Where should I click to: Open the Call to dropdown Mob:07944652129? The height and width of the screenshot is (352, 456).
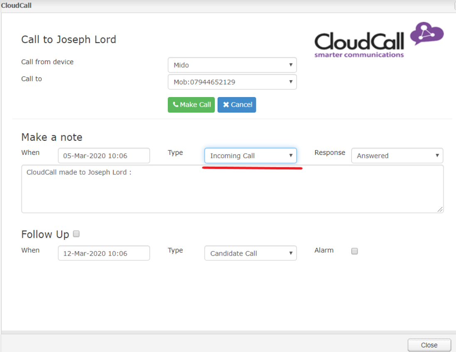232,82
